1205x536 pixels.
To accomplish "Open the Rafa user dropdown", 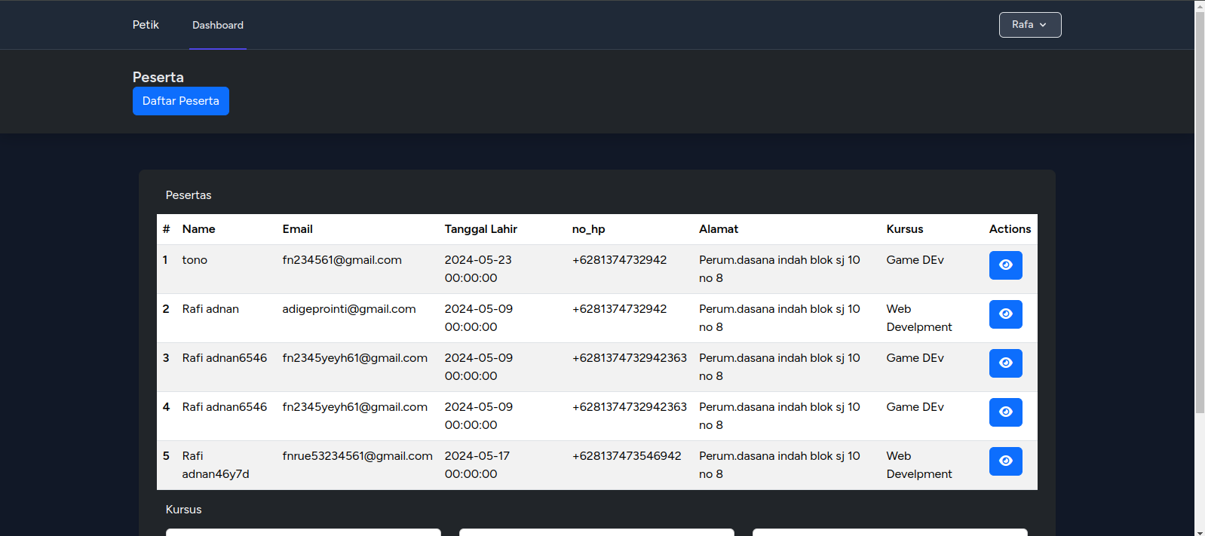I will point(1030,25).
